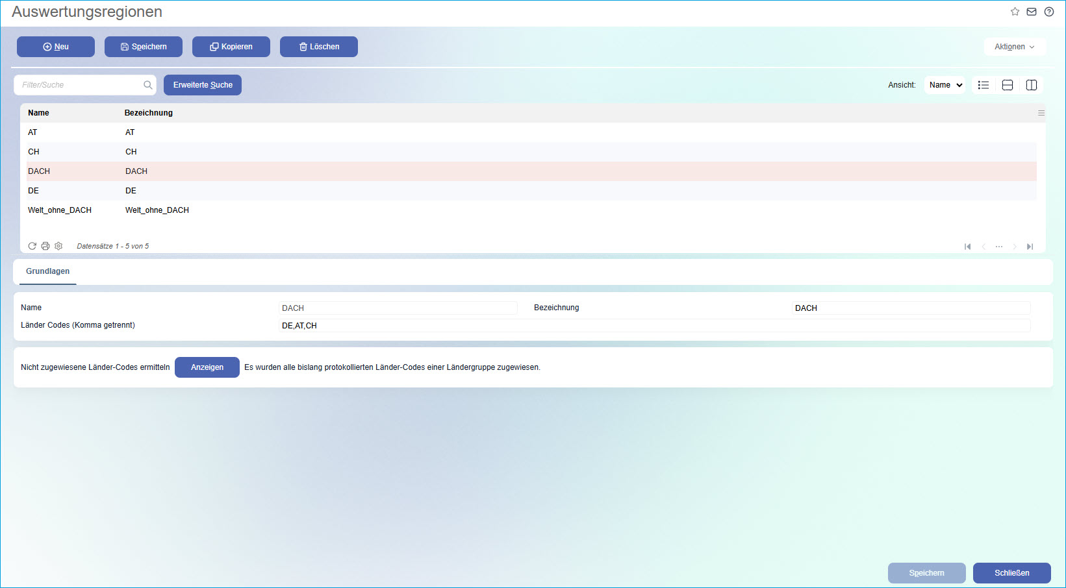Screen dimensions: 1066x588
Task: Print the table list
Action: (x=45, y=246)
